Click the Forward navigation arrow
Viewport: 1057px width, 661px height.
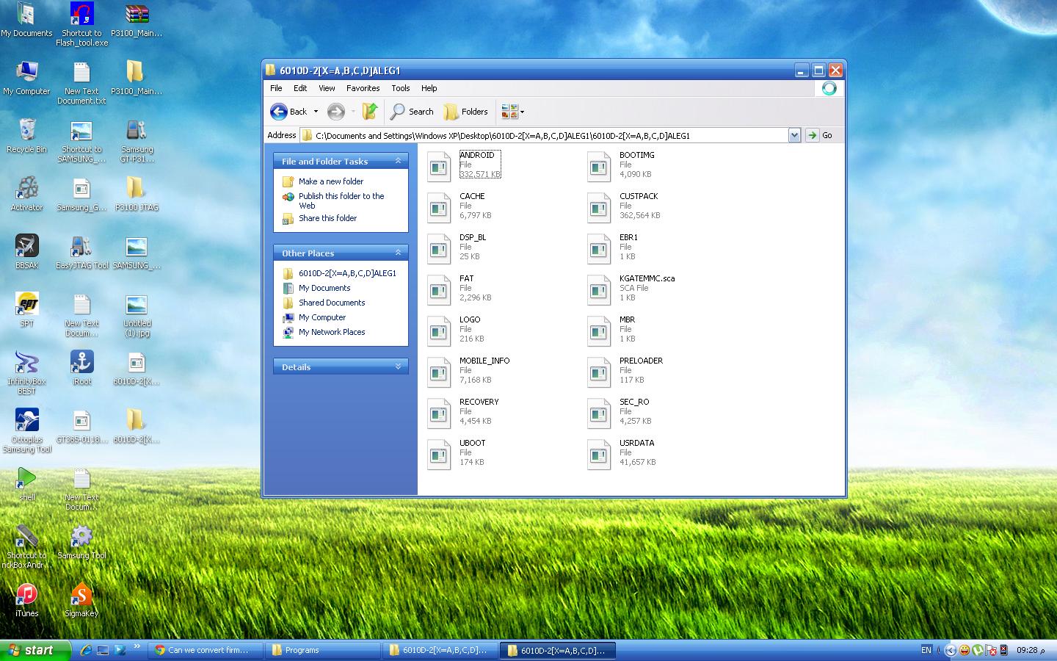(336, 112)
